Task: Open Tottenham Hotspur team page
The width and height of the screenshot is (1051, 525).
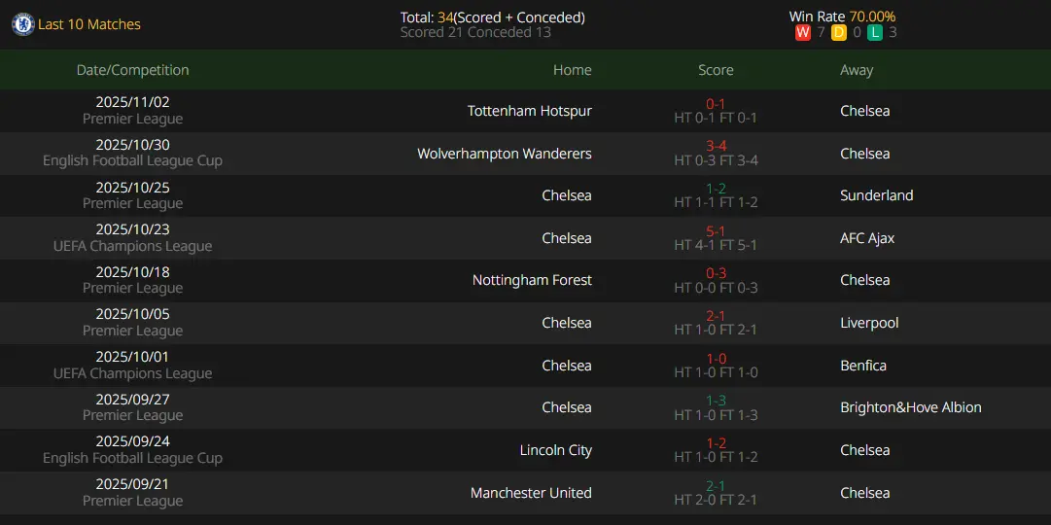Action: (x=529, y=111)
